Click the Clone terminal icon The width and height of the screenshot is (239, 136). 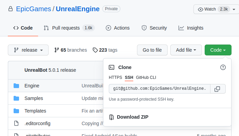(x=112, y=67)
